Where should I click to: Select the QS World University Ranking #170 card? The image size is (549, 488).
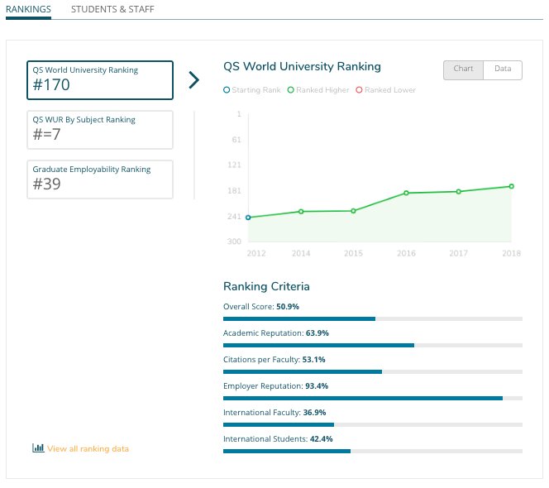[x=100, y=80]
